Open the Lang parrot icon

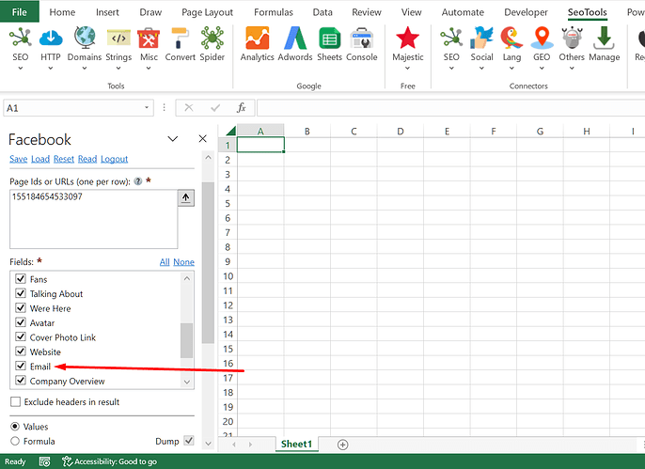(x=511, y=38)
